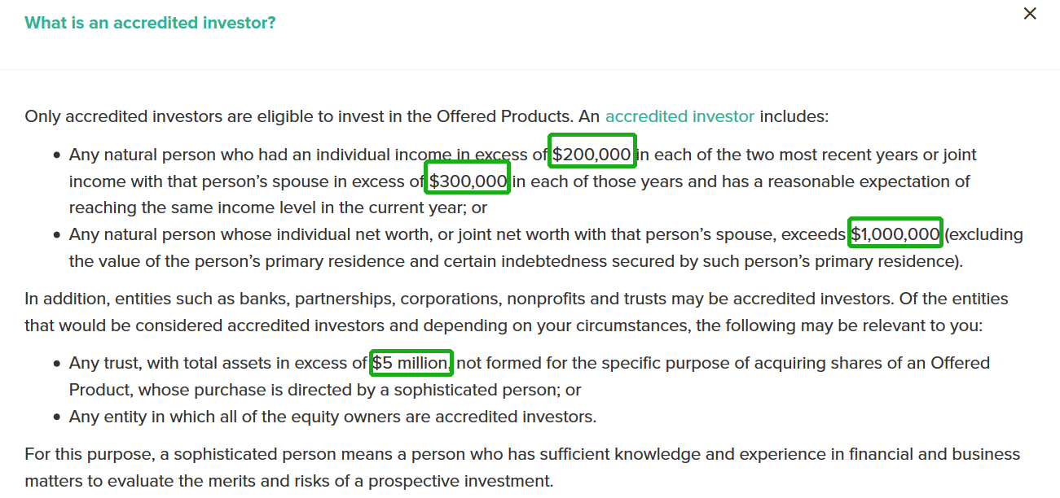This screenshot has width=1060, height=498.
Task: Click the highlighted $1,000,000 amount
Action: (895, 234)
